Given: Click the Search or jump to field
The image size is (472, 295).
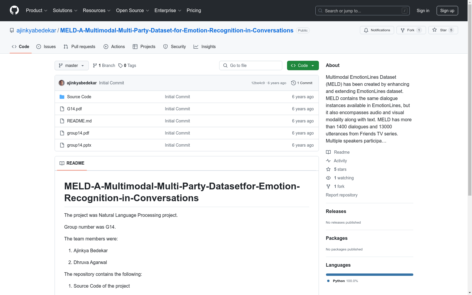Looking at the screenshot, I should pyautogui.click(x=363, y=11).
